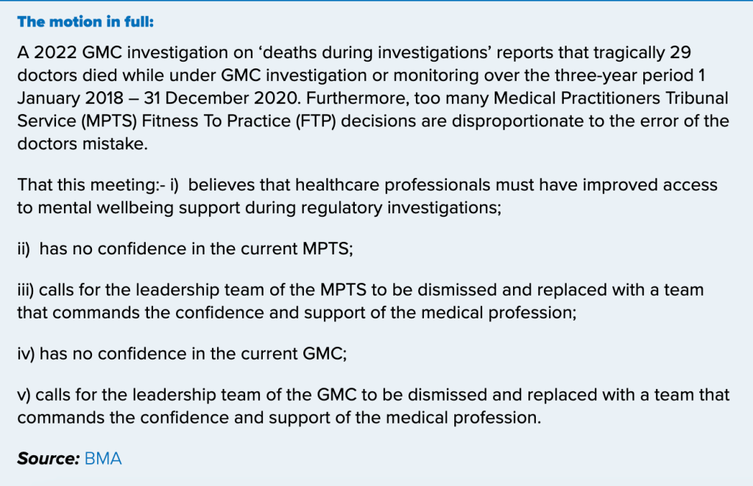This screenshot has width=753, height=486.
Task: Open the BMA source link
Action: coord(103,459)
